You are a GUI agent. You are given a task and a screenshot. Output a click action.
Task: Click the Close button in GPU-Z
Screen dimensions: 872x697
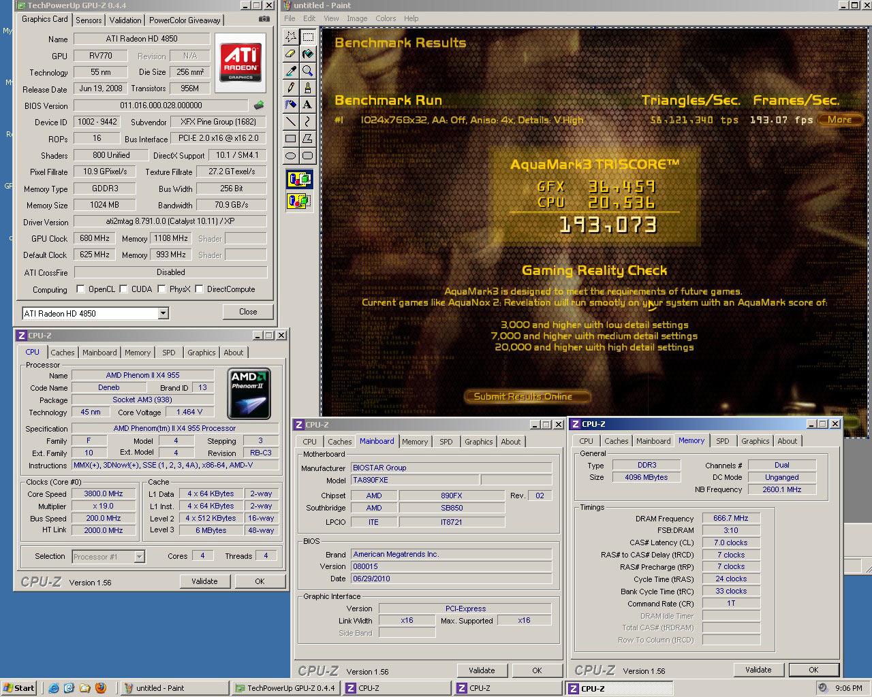[248, 312]
